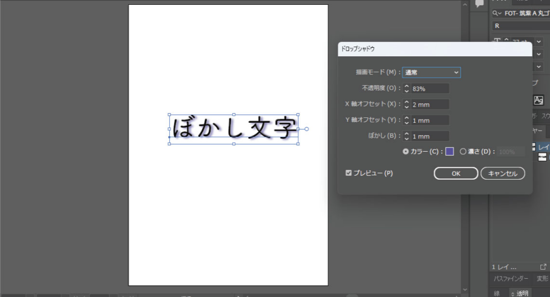The image size is (550, 297).
Task: Toggle the プレビュー checkbox
Action: coord(348,173)
